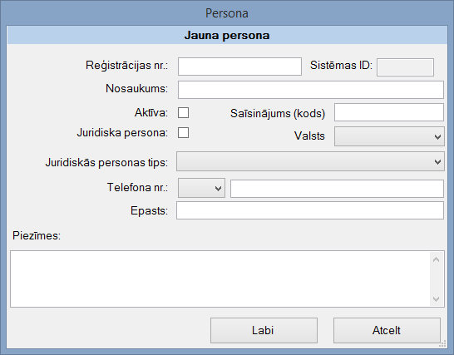Click the Piezīmes scrollbar down arrow
454x355 pixels.
(437, 298)
